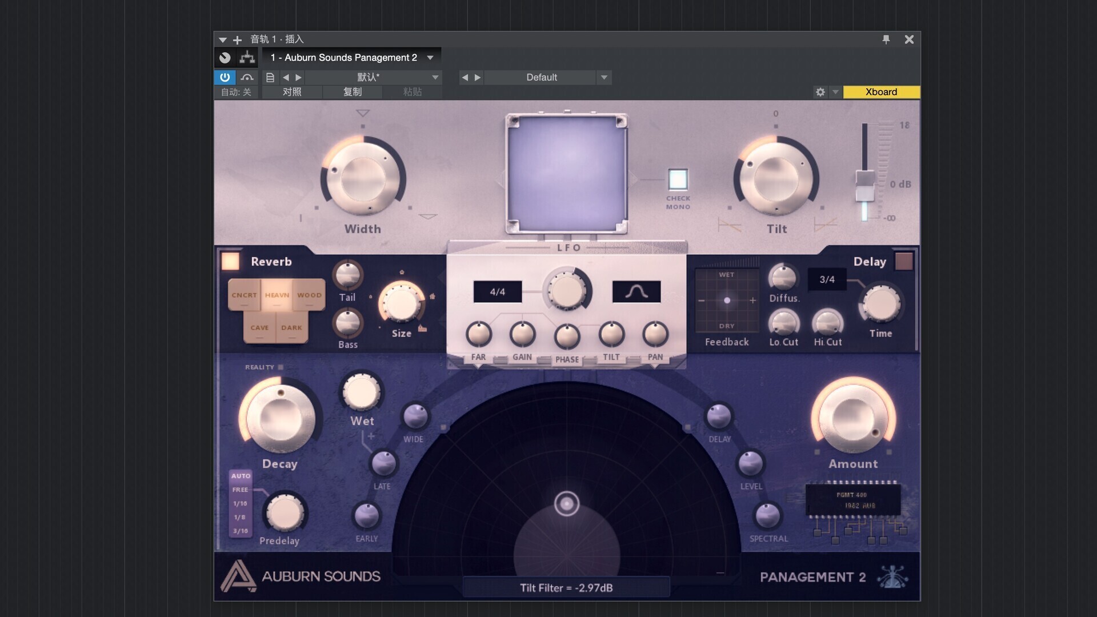Open the settings gear icon

(x=820, y=92)
